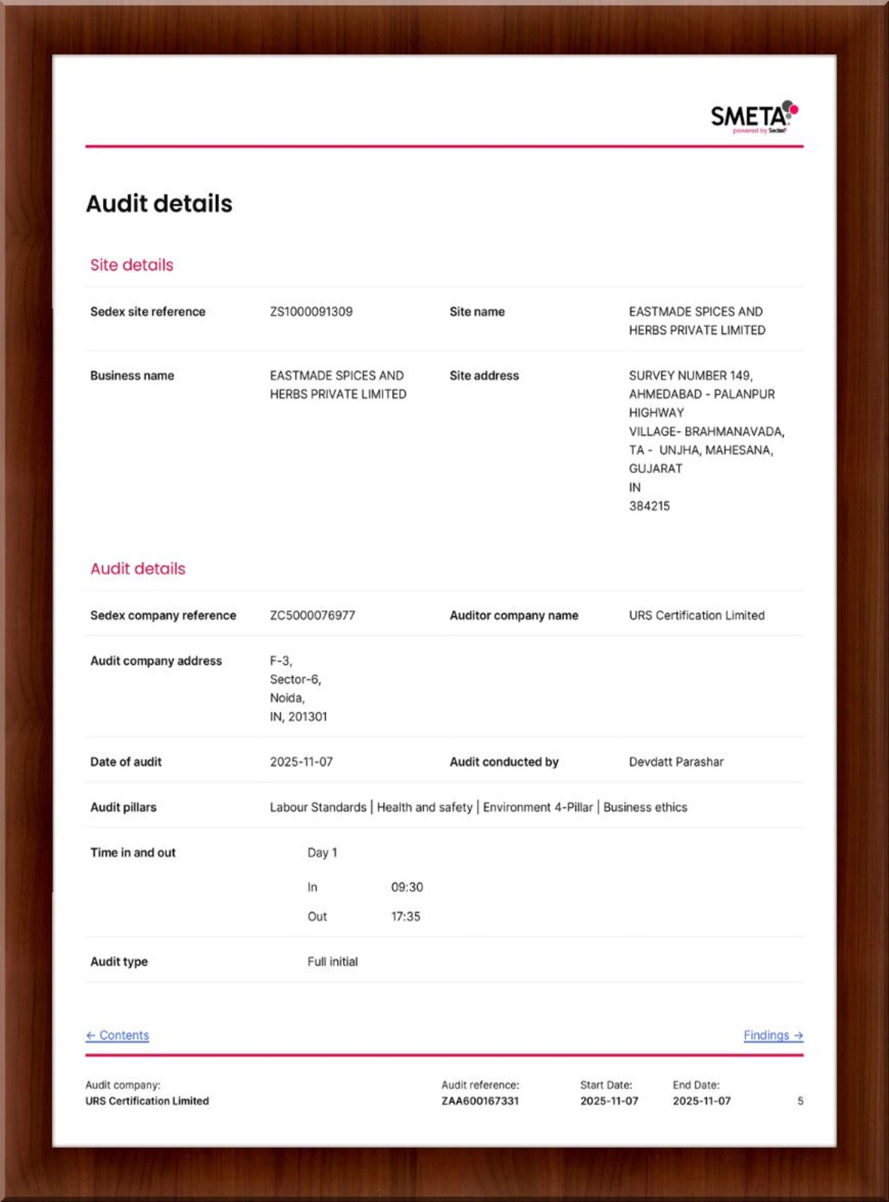The height and width of the screenshot is (1202, 889).
Task: Click the Noida line in audit company address
Action: coord(287,698)
